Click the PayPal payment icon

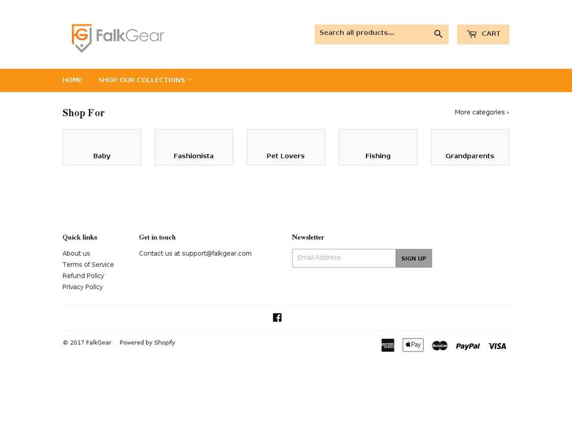(468, 346)
